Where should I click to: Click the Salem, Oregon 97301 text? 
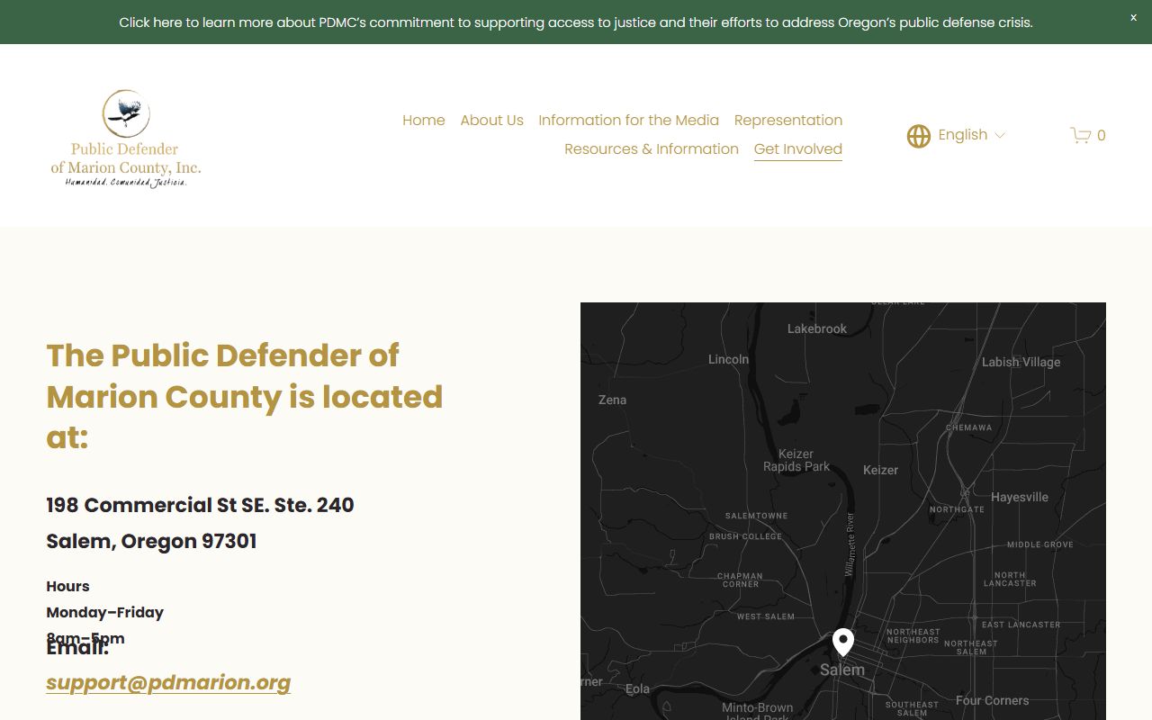tap(151, 541)
